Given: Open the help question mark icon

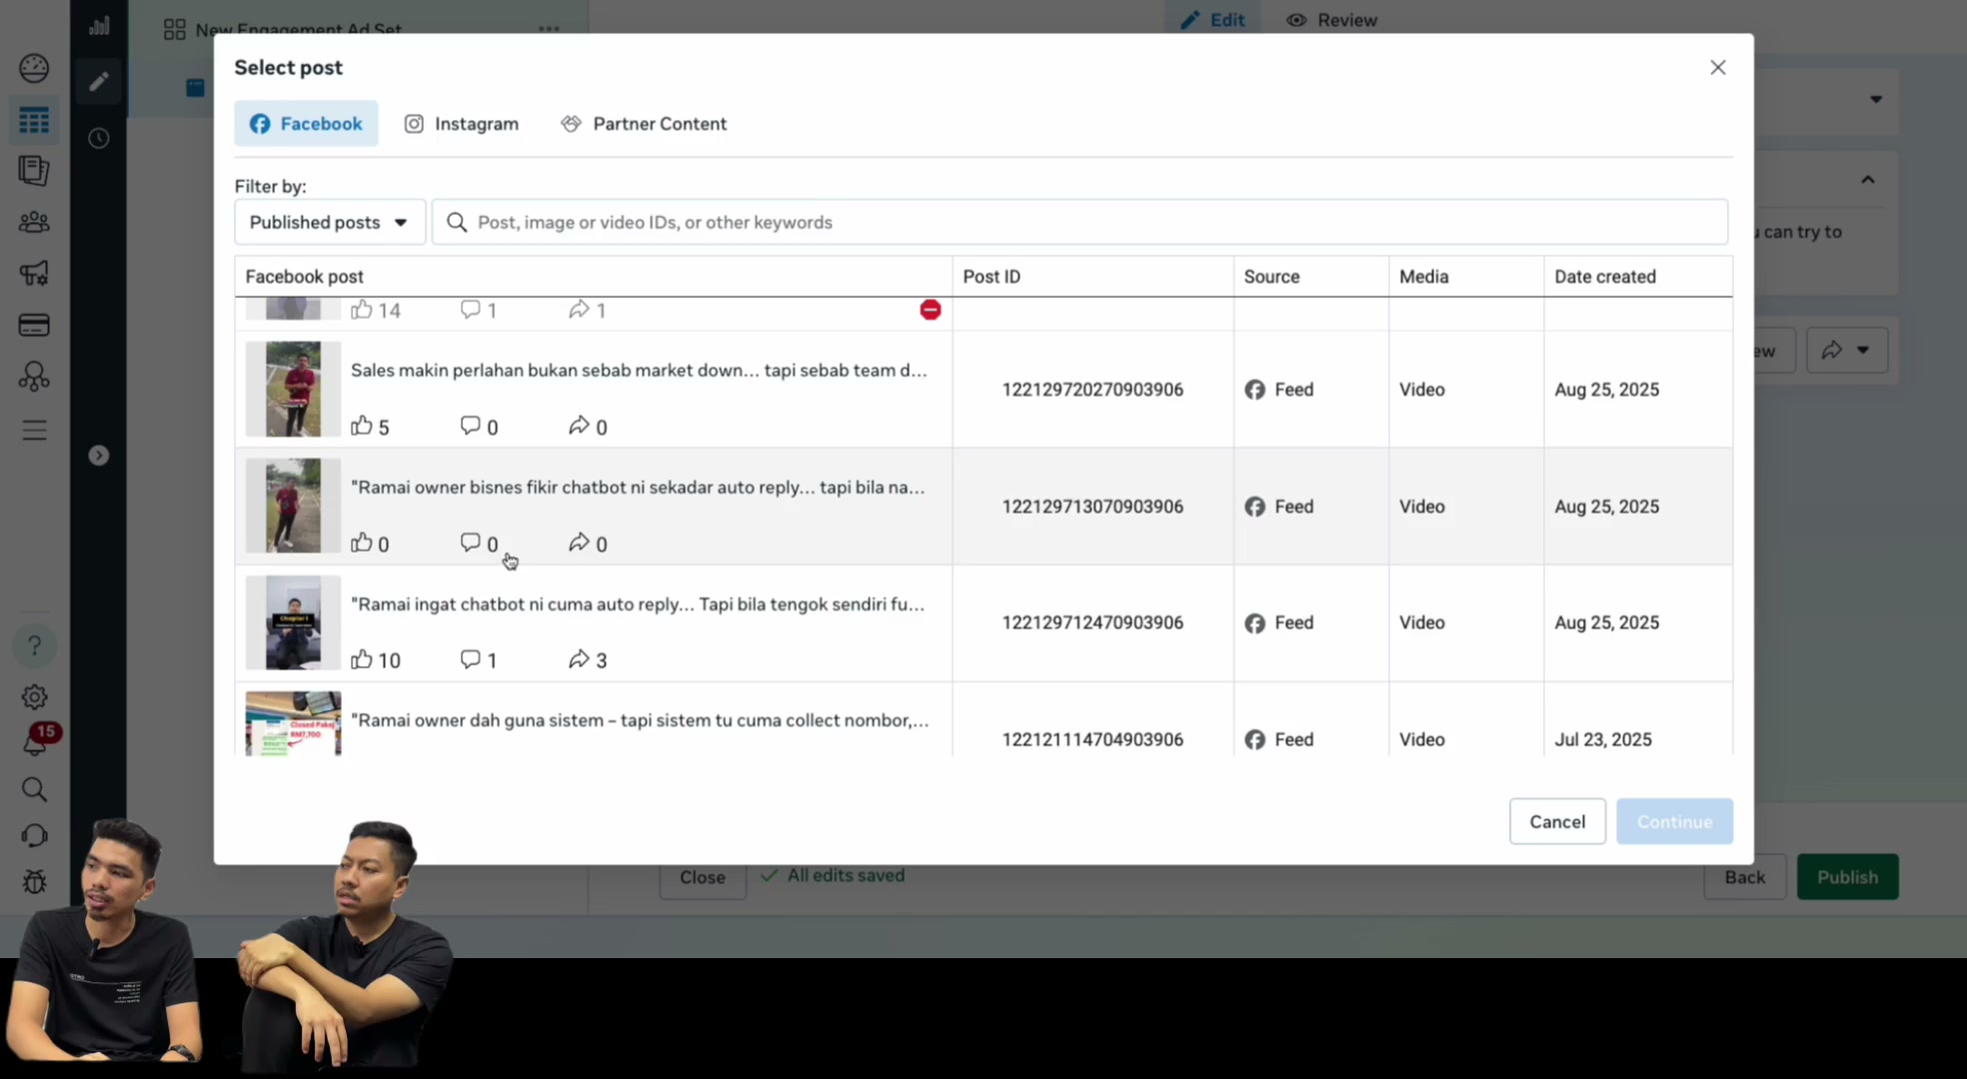Looking at the screenshot, I should [34, 645].
